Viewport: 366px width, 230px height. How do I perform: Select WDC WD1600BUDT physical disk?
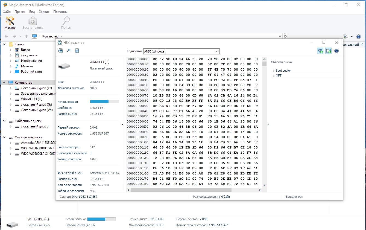[x=38, y=148]
